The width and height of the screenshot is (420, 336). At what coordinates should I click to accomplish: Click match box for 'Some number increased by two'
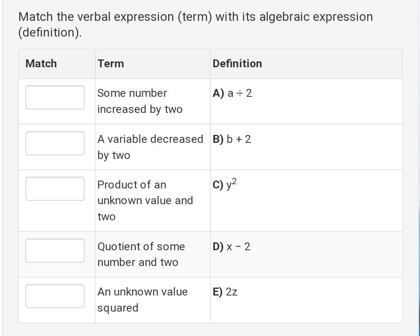click(x=55, y=97)
